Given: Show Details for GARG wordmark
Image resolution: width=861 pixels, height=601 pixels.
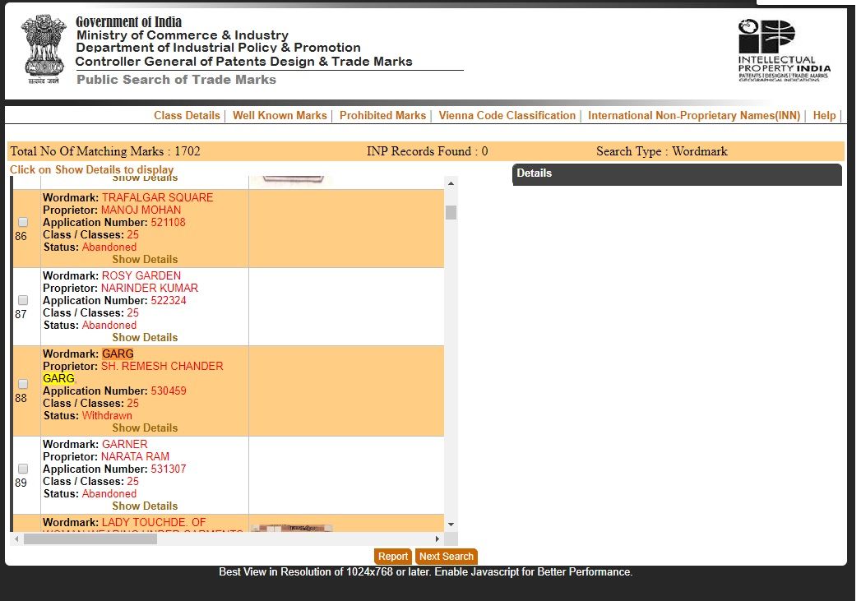Looking at the screenshot, I should pyautogui.click(x=145, y=428).
